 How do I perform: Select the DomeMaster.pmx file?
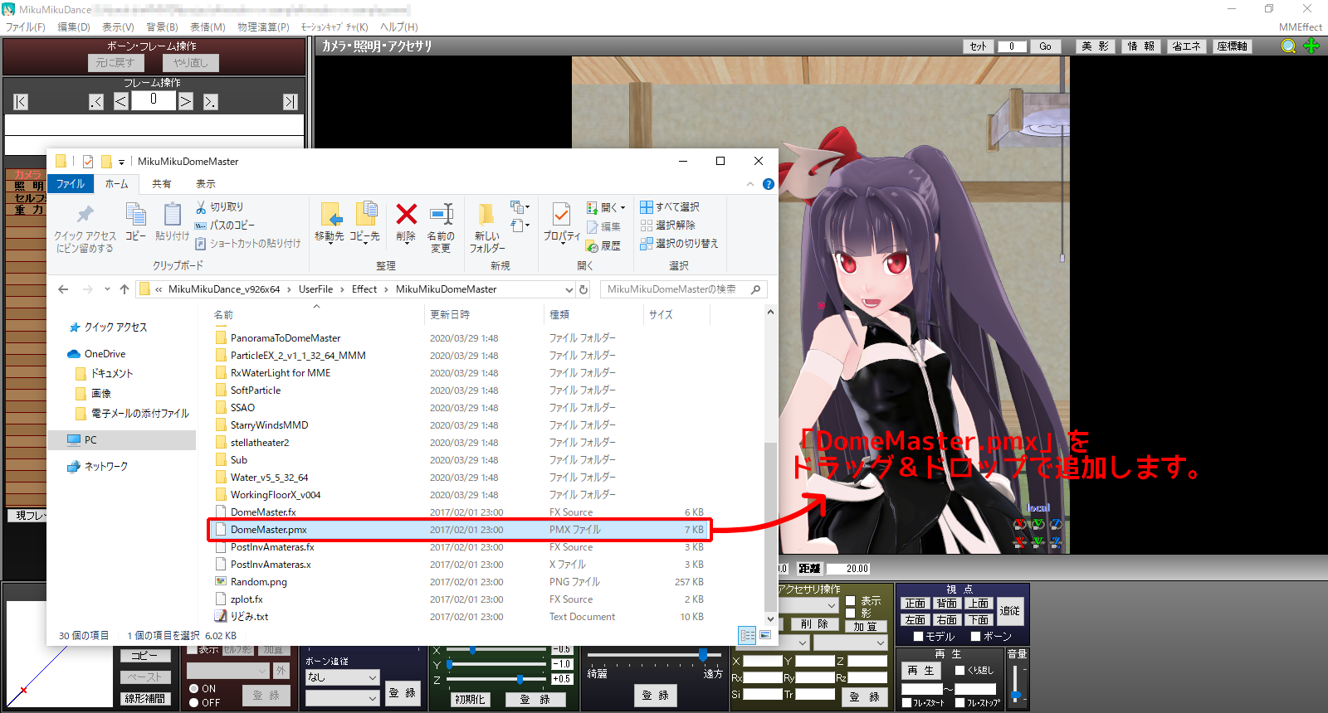click(459, 530)
